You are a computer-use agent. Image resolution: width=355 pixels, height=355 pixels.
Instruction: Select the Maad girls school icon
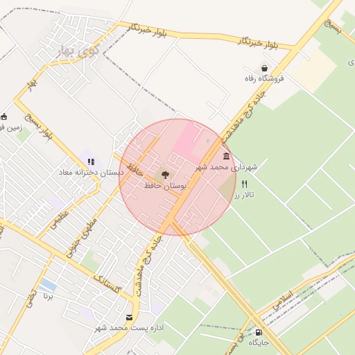click(92, 162)
